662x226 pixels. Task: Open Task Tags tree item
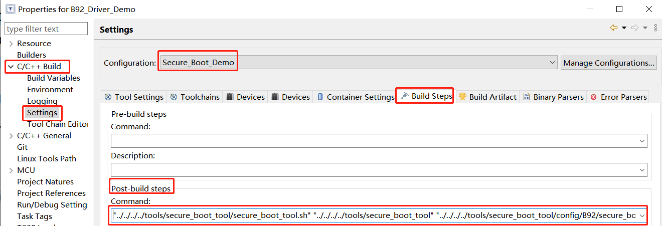click(x=35, y=216)
